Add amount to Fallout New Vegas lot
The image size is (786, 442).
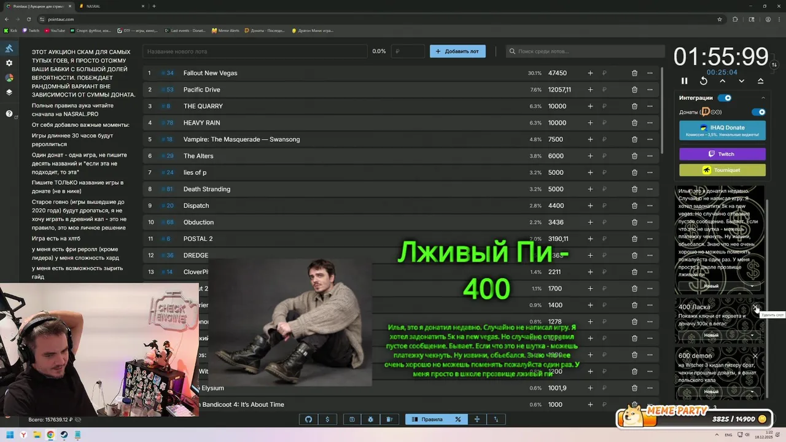pyautogui.click(x=590, y=73)
